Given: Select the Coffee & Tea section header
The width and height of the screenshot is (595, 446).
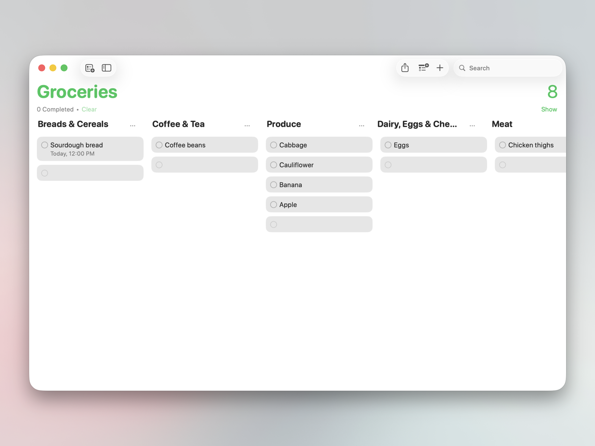Looking at the screenshot, I should tap(178, 124).
